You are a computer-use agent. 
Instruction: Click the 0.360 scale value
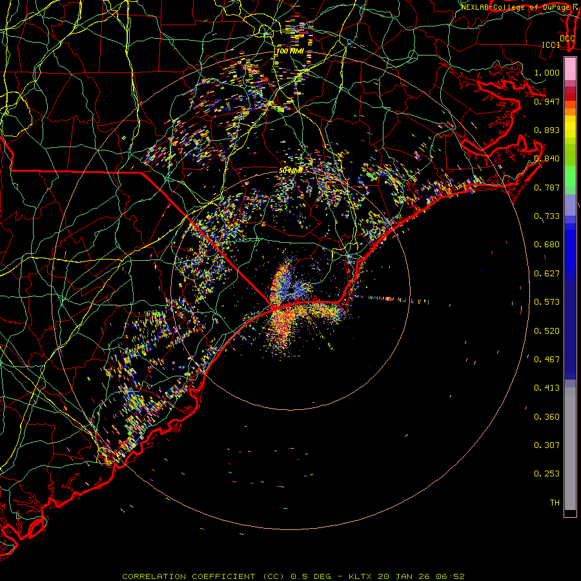547,417
